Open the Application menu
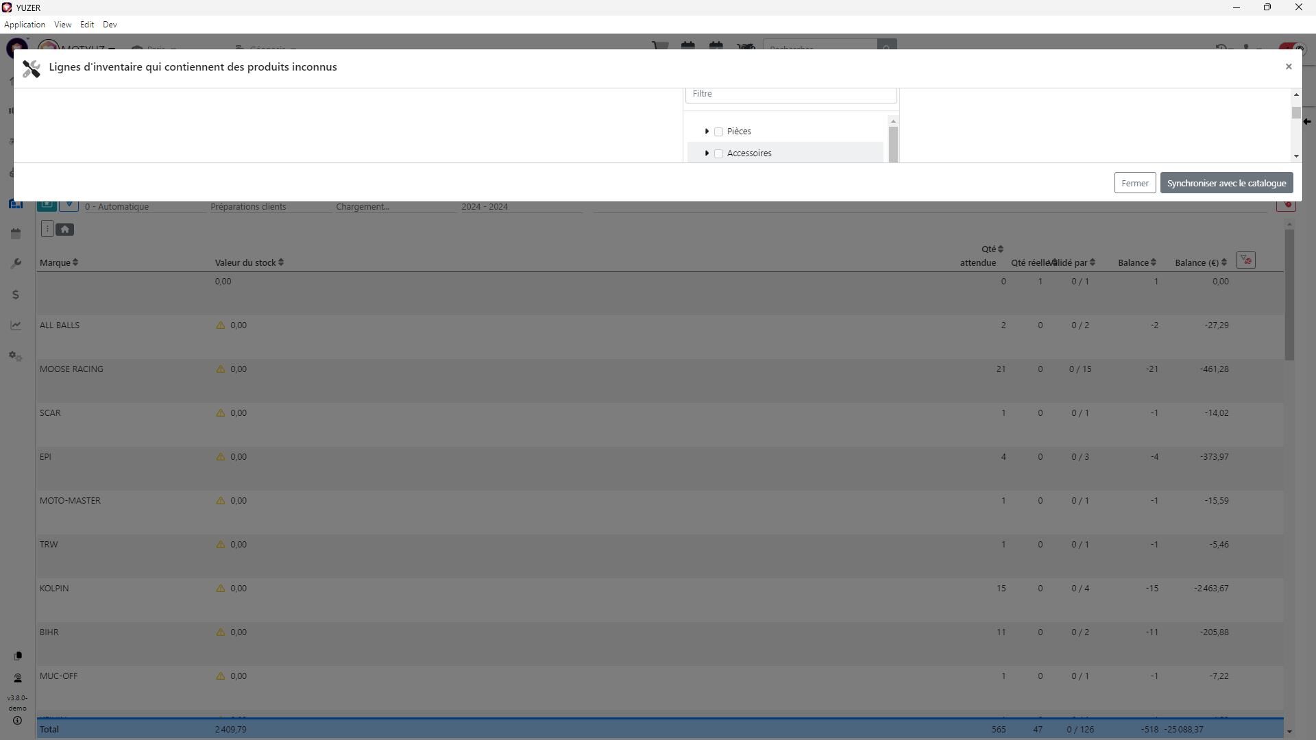 25,25
